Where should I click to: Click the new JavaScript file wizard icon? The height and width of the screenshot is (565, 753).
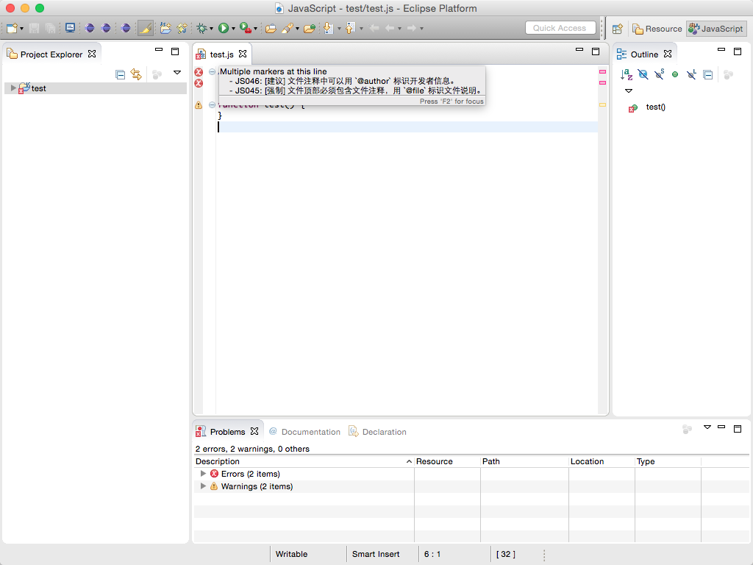pos(182,29)
